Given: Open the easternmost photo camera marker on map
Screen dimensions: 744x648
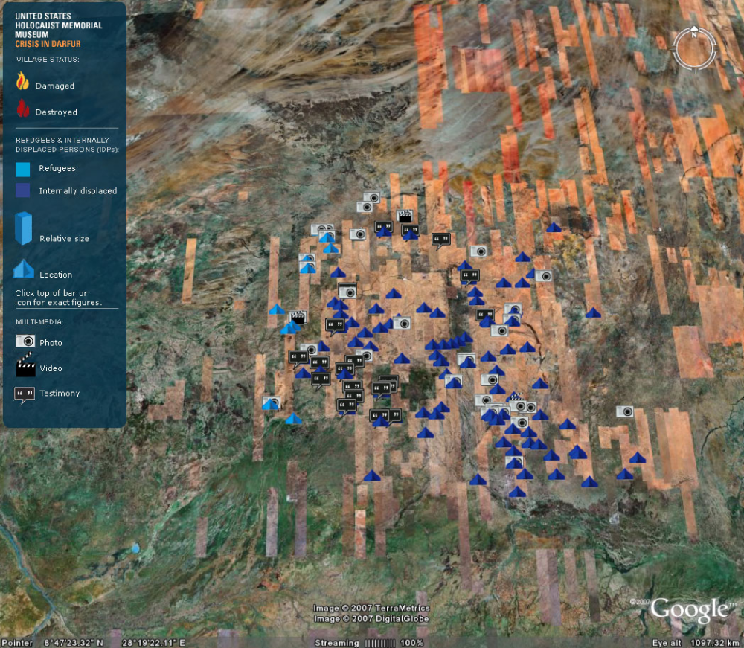Looking at the screenshot, I should pyautogui.click(x=624, y=411).
